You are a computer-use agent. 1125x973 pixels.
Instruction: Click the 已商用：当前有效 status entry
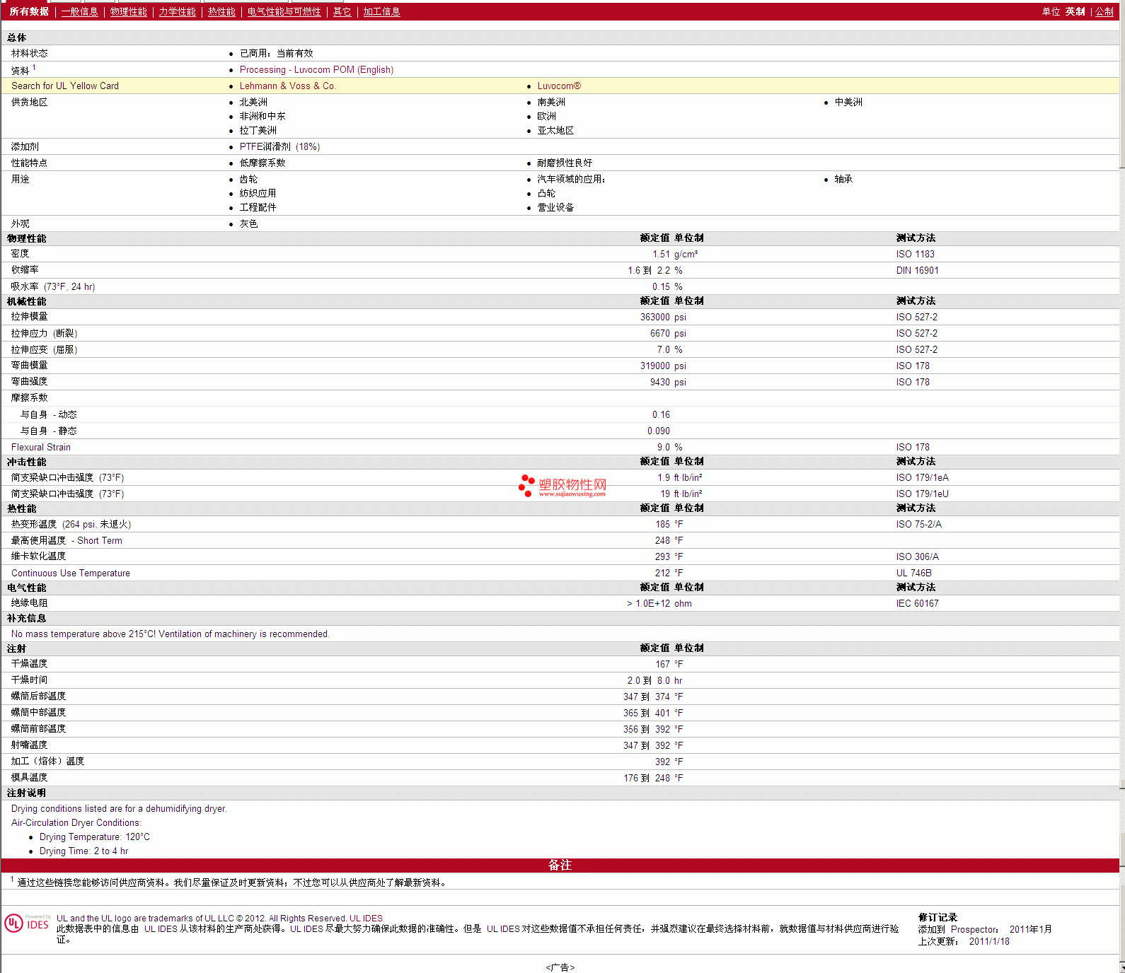[x=276, y=53]
